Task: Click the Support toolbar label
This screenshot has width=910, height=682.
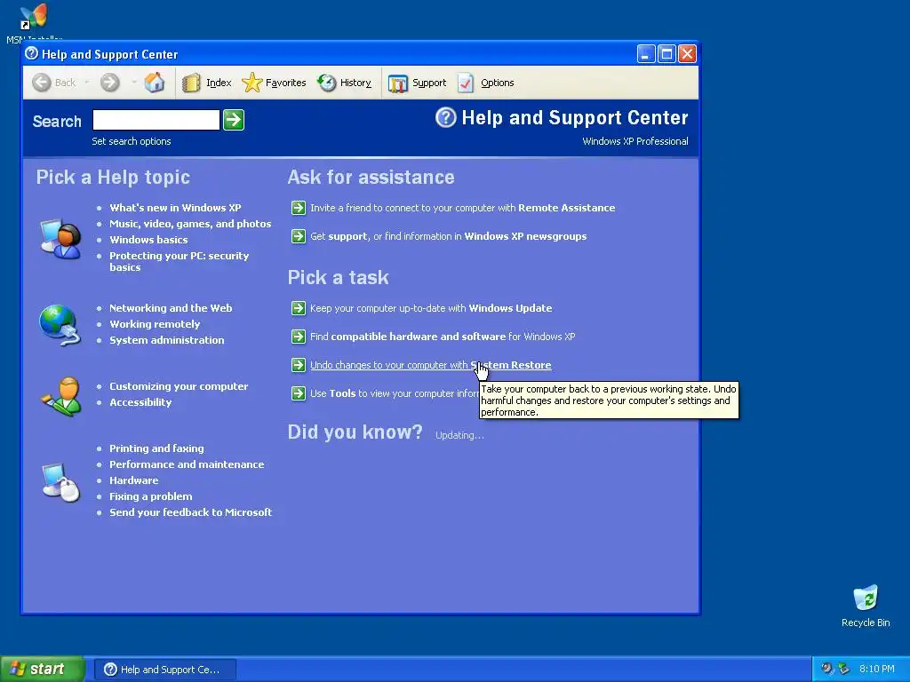Action: (429, 83)
